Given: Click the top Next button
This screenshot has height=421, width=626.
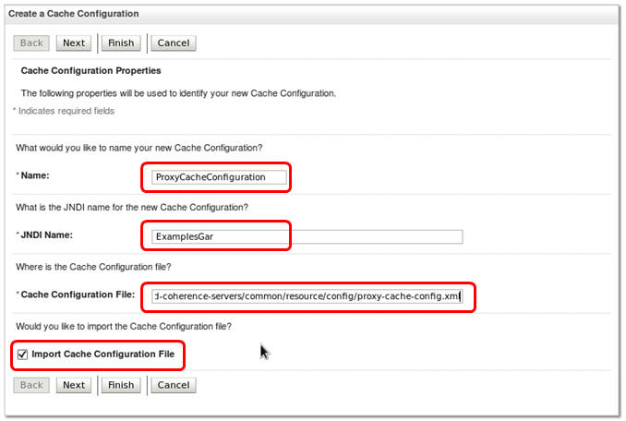Looking at the screenshot, I should pyautogui.click(x=74, y=42).
